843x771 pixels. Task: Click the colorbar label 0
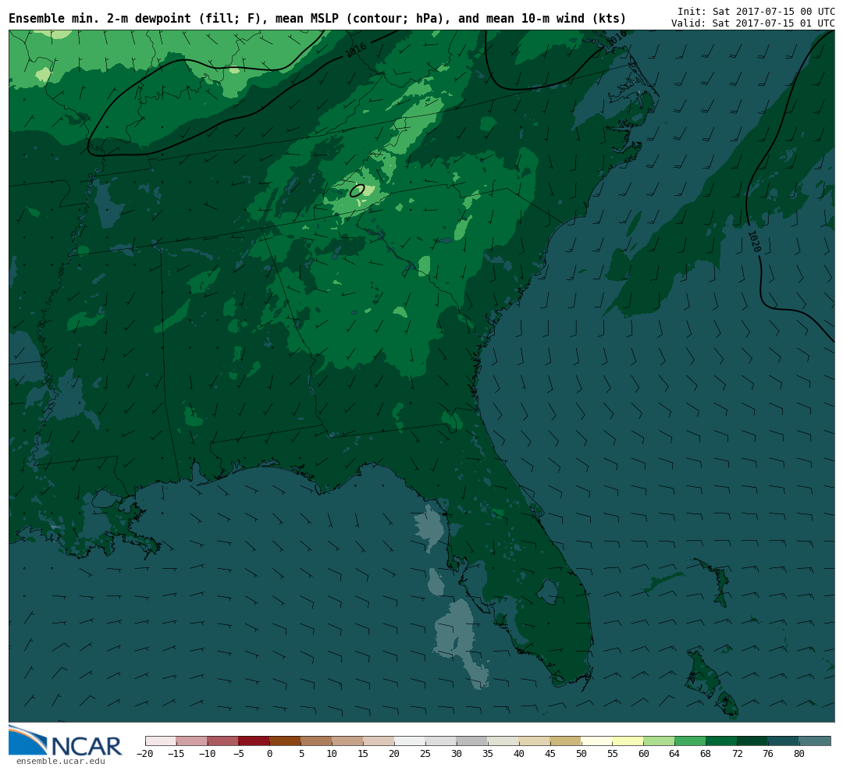[x=270, y=754]
